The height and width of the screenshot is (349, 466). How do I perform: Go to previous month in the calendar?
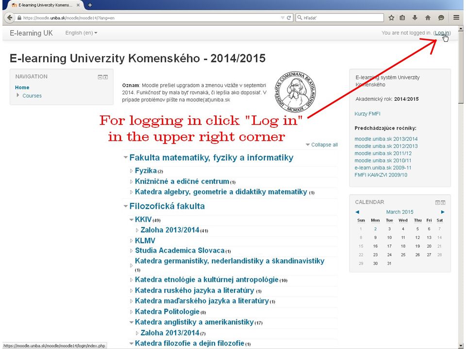tap(357, 212)
